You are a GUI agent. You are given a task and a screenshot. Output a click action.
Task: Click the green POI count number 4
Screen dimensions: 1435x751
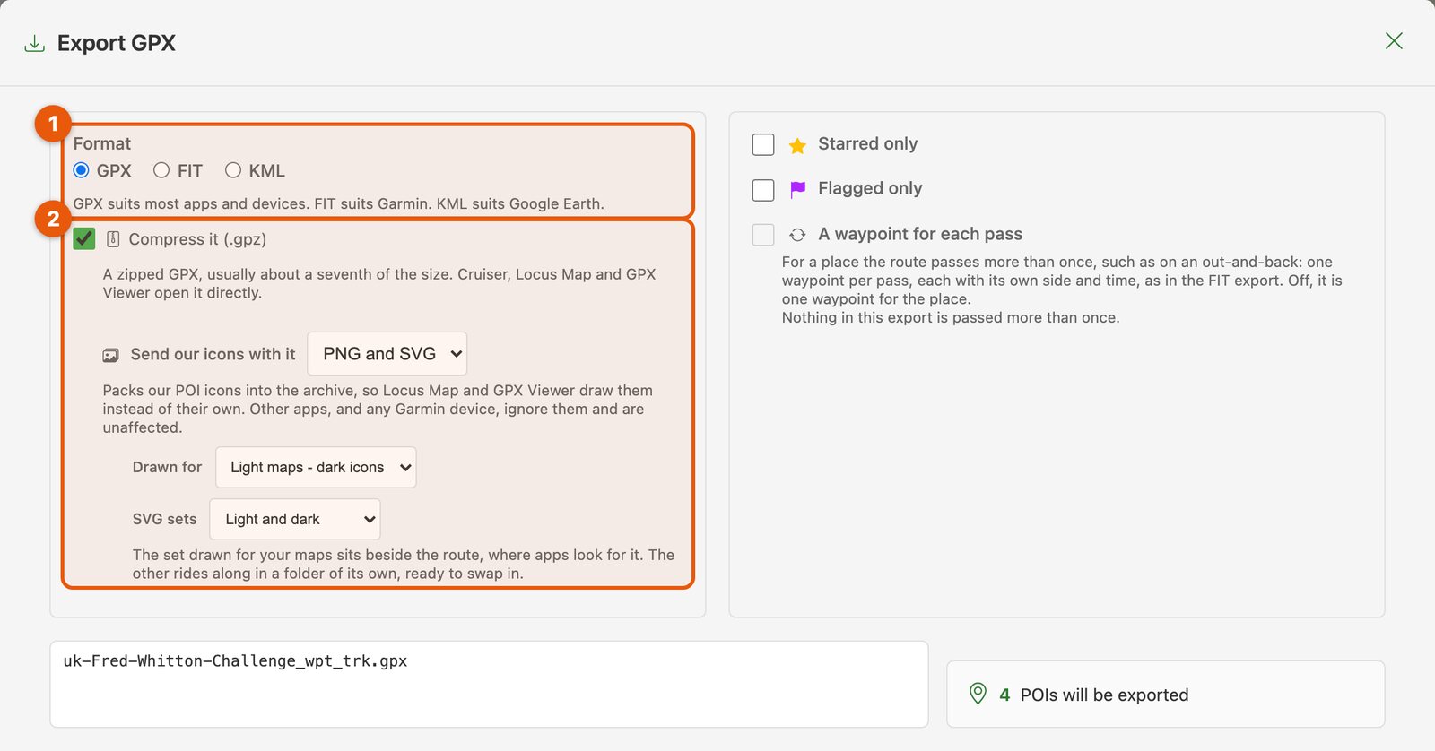click(x=1004, y=695)
